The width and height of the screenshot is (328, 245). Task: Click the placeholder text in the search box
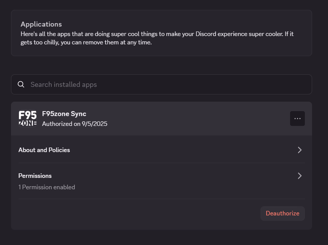tap(64, 85)
